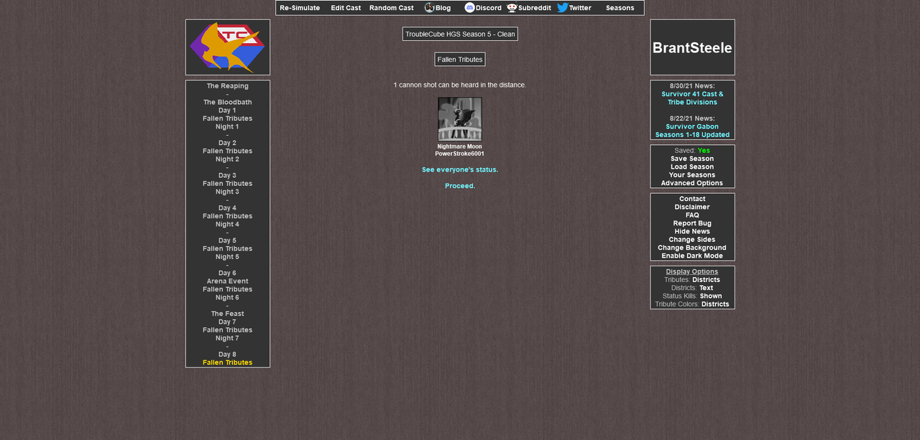920x440 pixels.
Task: Click the central Fallen Tributes heading box
Action: click(460, 60)
